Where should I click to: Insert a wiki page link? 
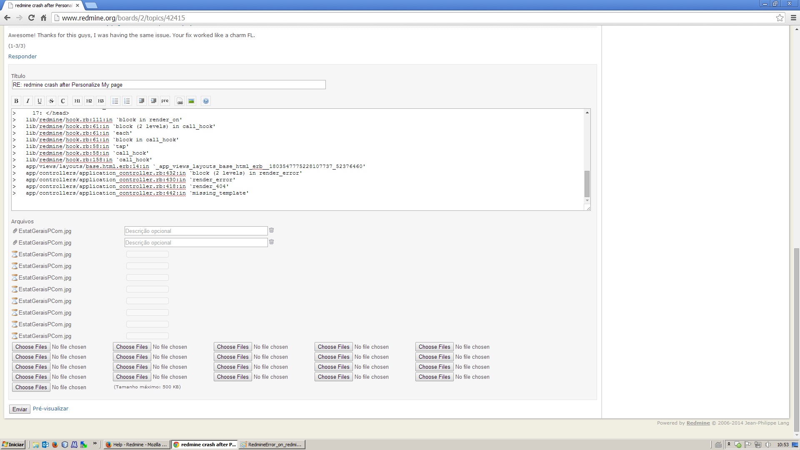tap(180, 101)
